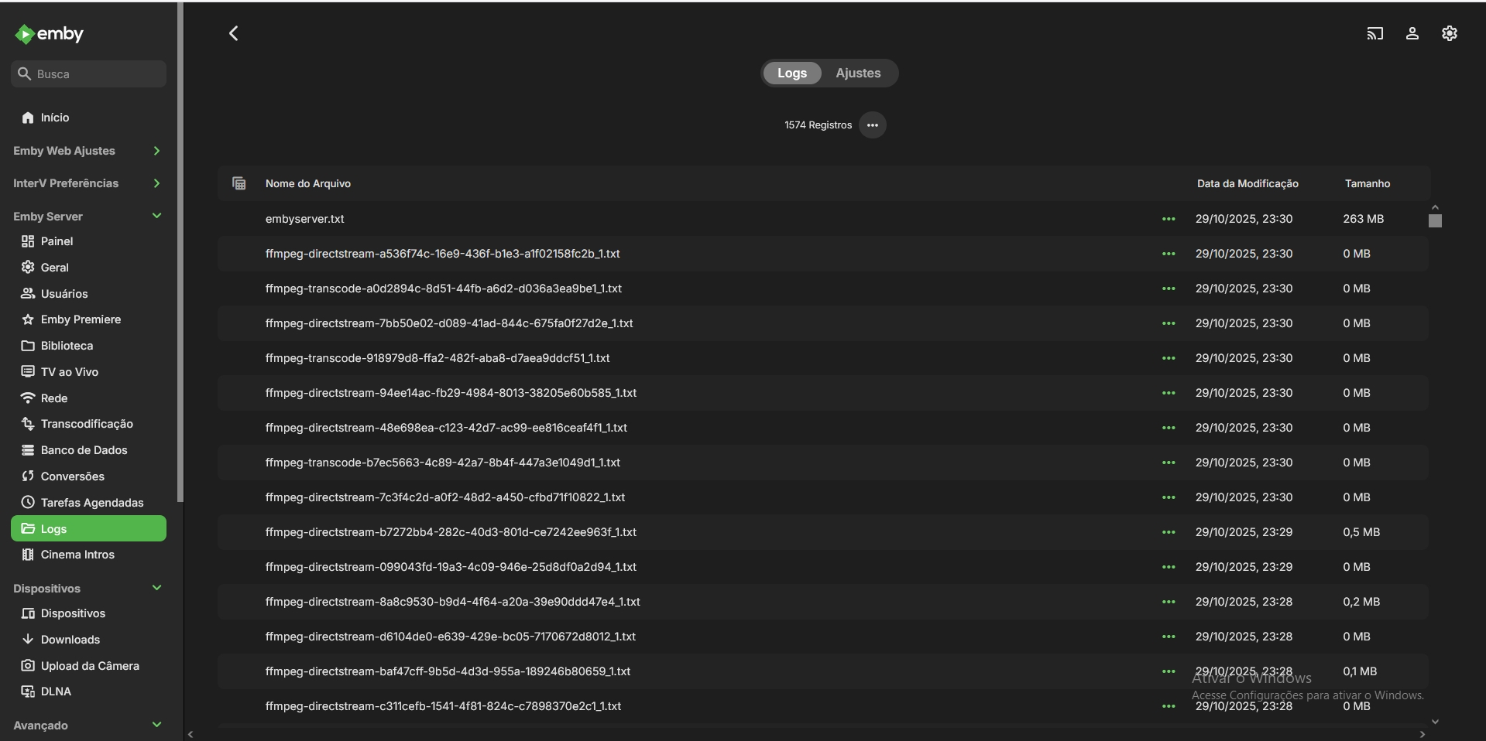Open Emby Premiere page
The height and width of the screenshot is (741, 1486).
pyautogui.click(x=88, y=319)
